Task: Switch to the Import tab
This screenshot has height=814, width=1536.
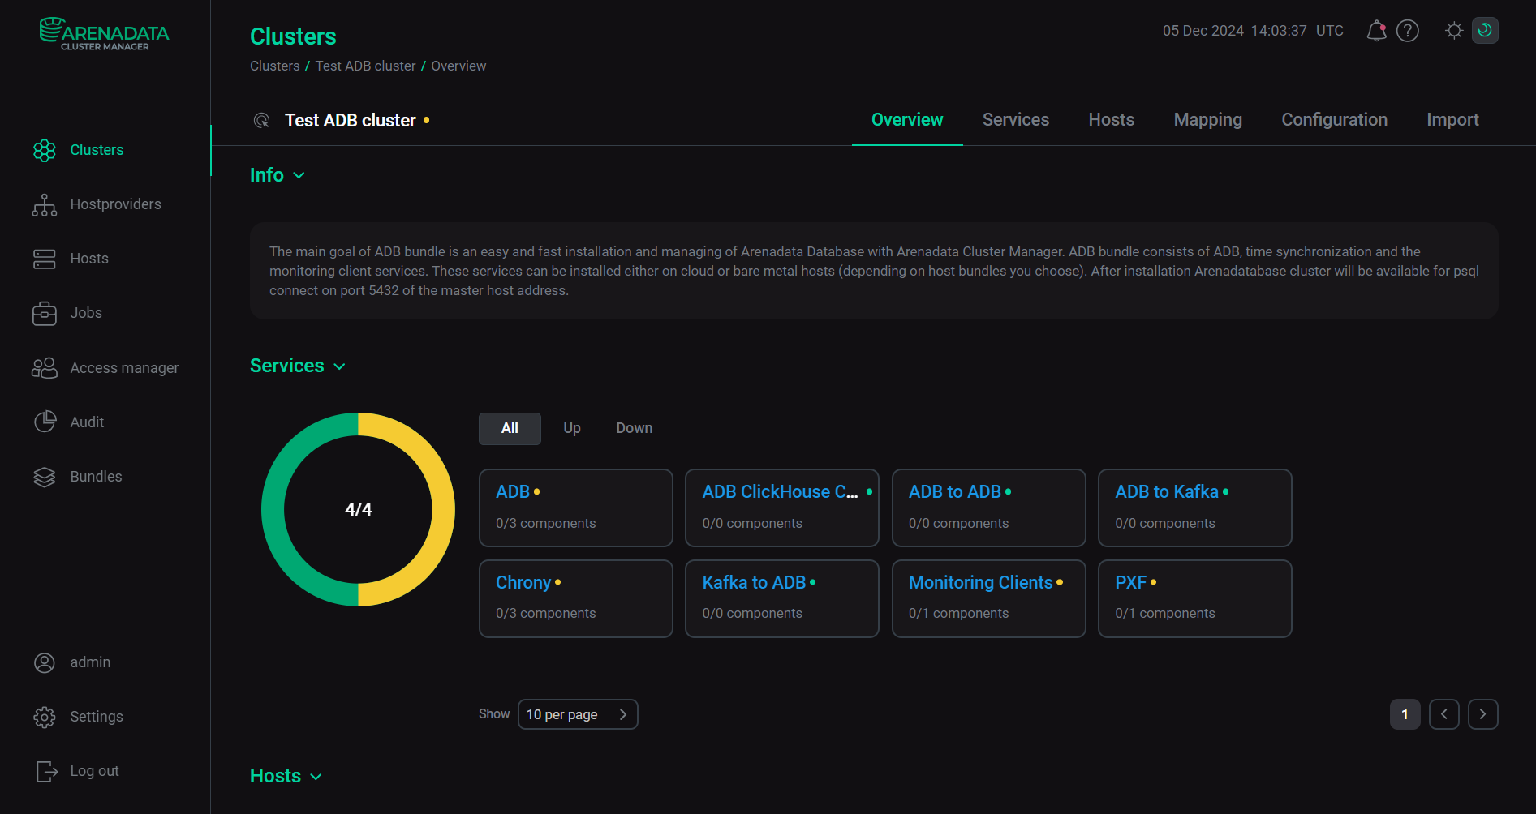Action: point(1453,120)
